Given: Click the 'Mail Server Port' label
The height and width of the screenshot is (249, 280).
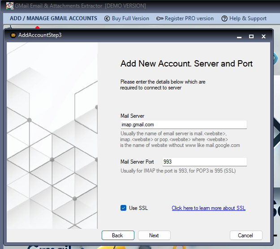Looking at the screenshot, I should tap(137, 162).
